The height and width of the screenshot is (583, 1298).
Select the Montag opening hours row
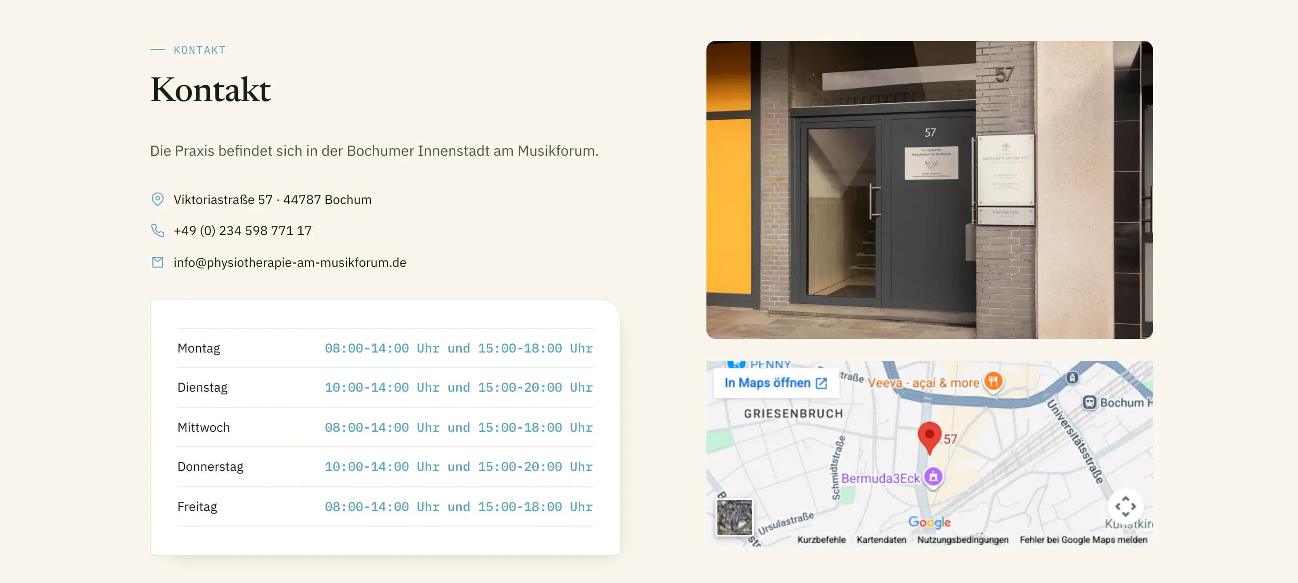point(385,348)
